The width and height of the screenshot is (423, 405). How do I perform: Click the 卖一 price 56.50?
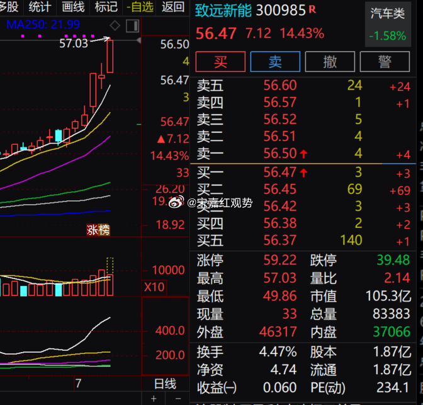pos(279,153)
